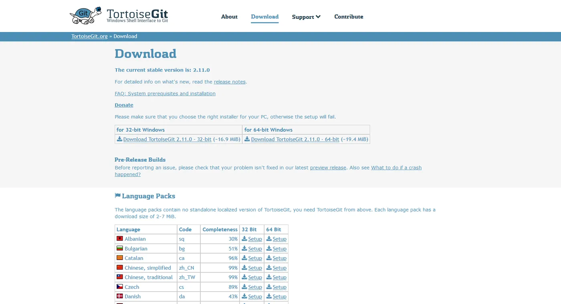The width and height of the screenshot is (561, 304).
Task: Click download icon beside the 64-bit TortoiseGit installer
Action: coord(247,139)
